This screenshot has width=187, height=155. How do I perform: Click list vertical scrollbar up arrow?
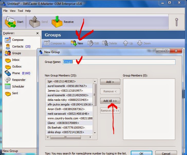(x=95, y=81)
